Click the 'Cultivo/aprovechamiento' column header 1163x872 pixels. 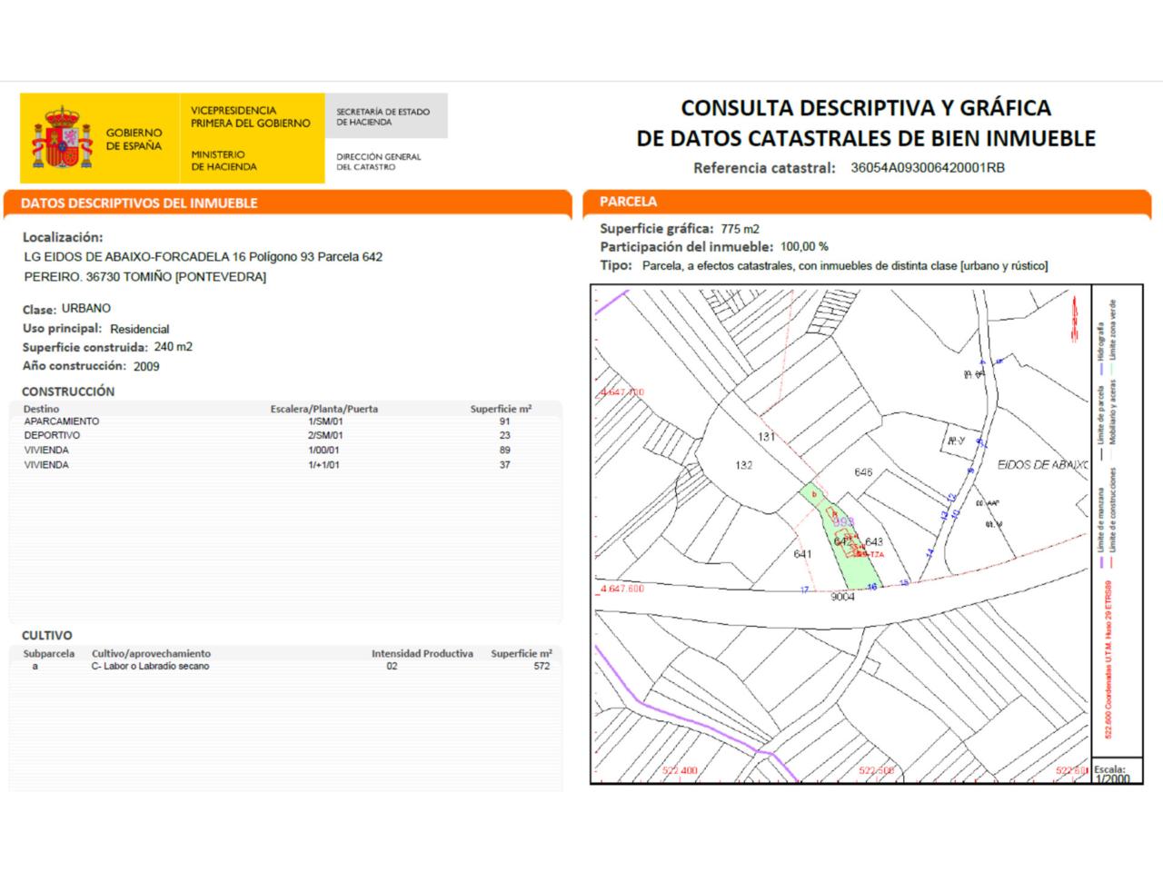pos(151,653)
